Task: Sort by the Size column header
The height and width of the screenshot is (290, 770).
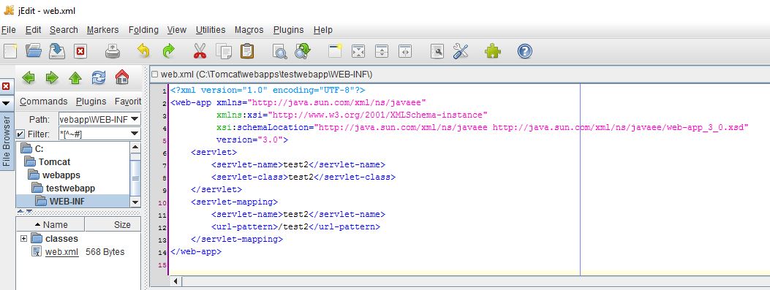Action: click(x=113, y=225)
